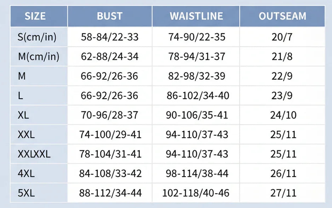
Task: Select the OUTSEAM column header
Action: pyautogui.click(x=282, y=16)
